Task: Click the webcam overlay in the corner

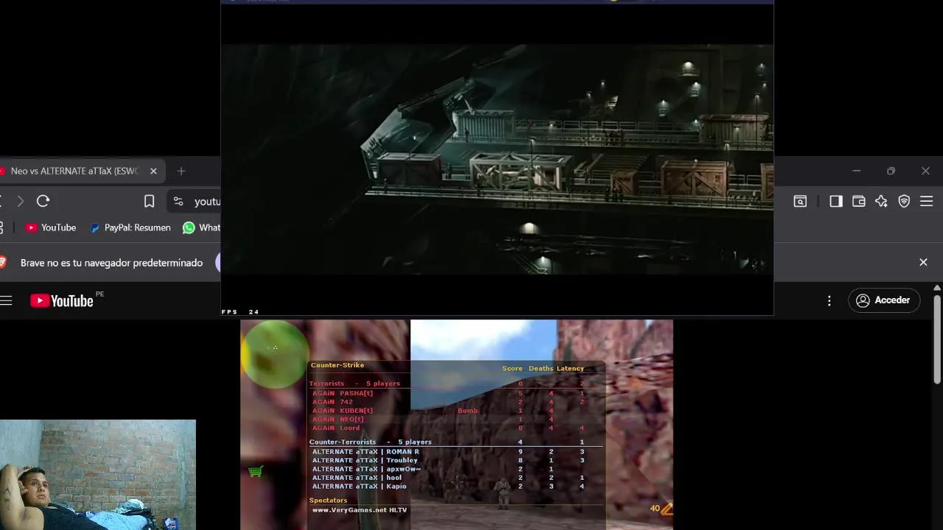Action: tap(98, 475)
